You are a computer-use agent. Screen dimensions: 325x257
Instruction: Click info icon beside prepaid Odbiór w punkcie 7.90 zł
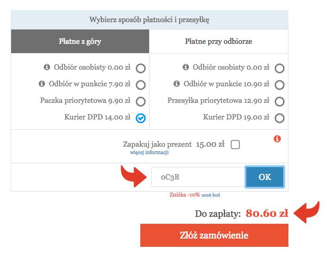coord(41,84)
